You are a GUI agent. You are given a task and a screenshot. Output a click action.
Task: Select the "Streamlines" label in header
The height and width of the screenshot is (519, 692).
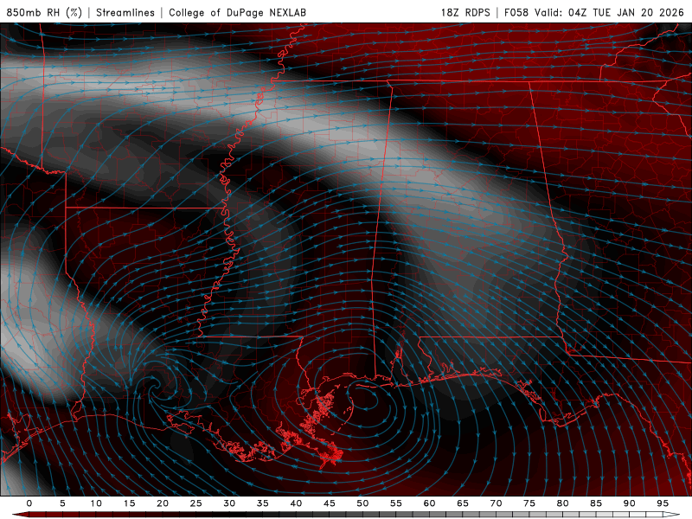[125, 12]
